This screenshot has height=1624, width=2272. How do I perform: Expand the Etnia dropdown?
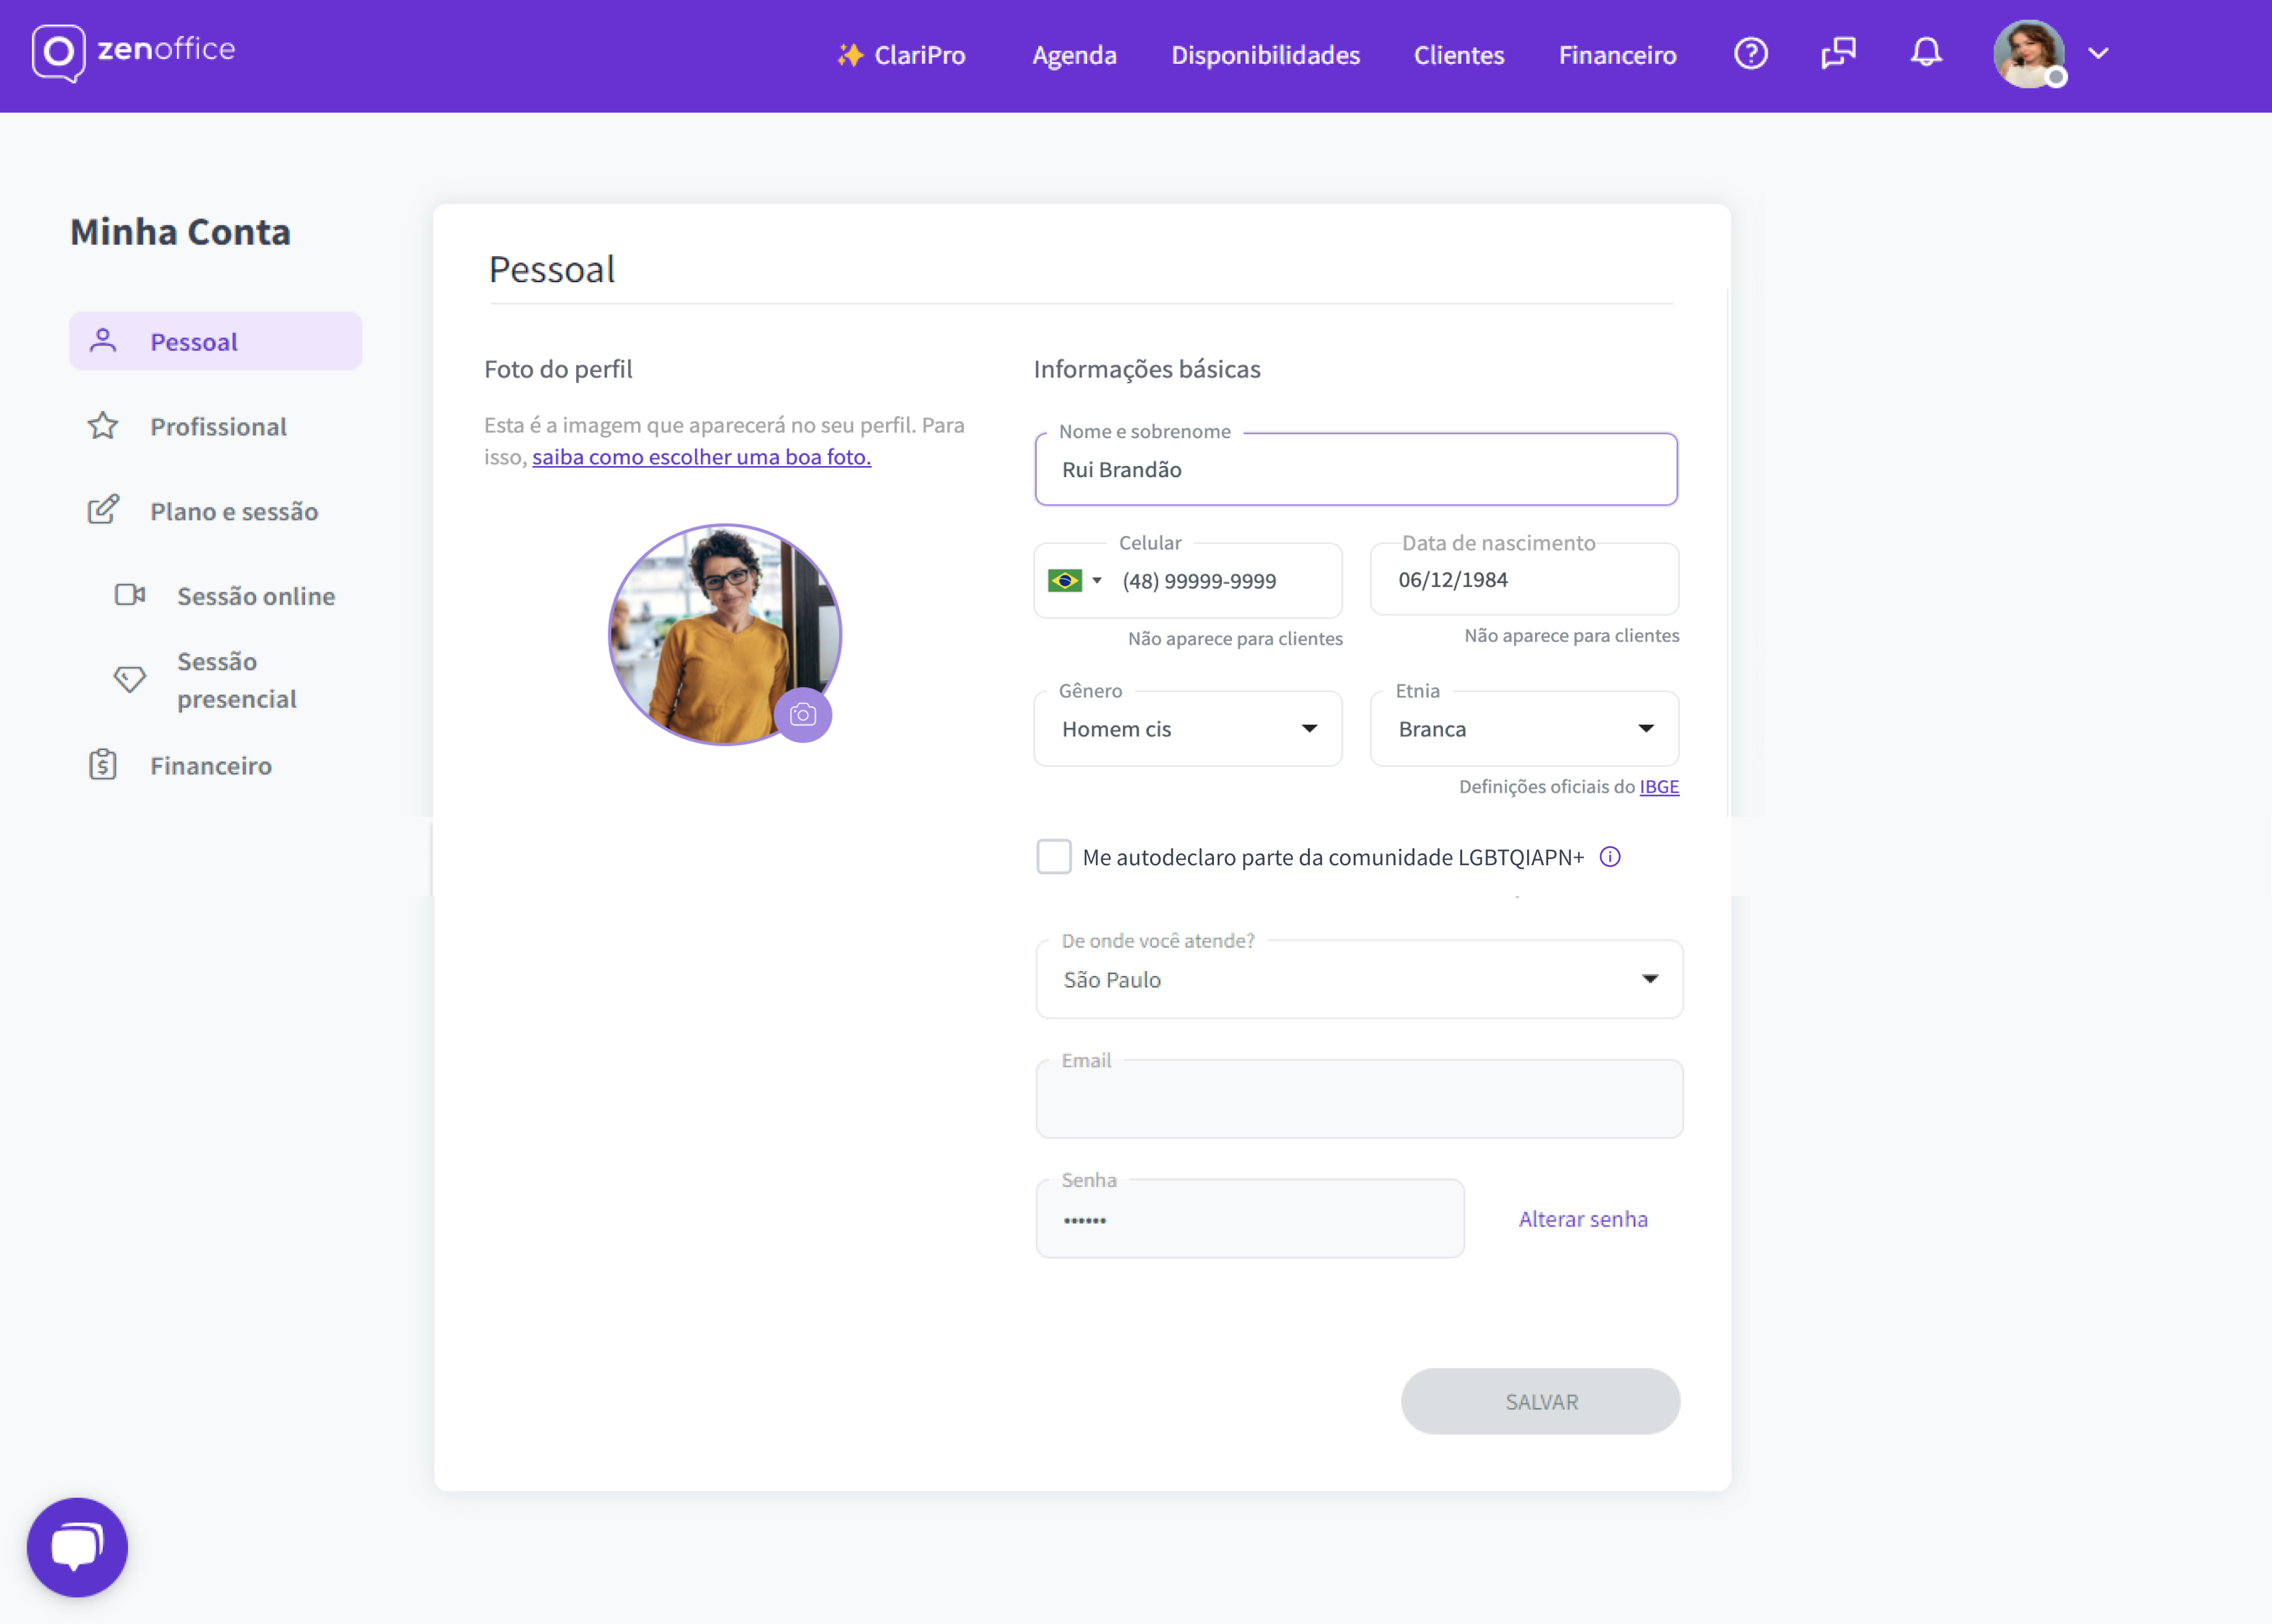(x=1648, y=729)
